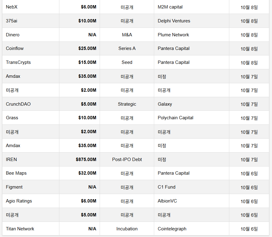Select the Cointelegraph investor cell
The width and height of the screenshot is (272, 237).
172,229
